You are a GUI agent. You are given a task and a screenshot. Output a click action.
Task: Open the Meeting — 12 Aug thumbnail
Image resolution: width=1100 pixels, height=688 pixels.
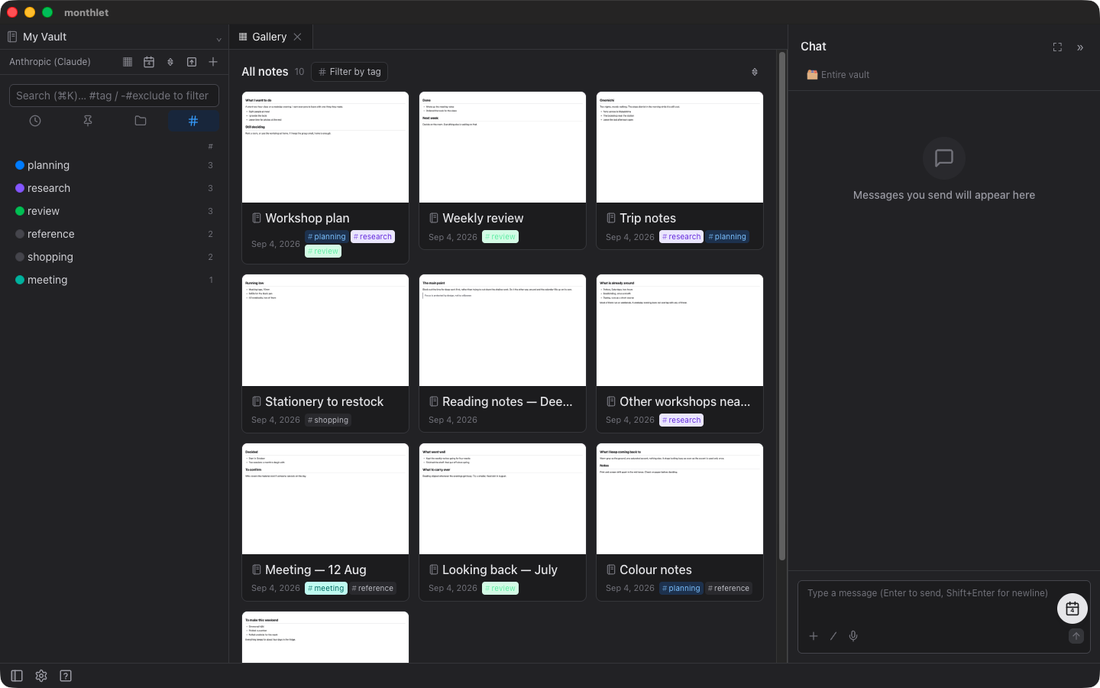(x=325, y=499)
